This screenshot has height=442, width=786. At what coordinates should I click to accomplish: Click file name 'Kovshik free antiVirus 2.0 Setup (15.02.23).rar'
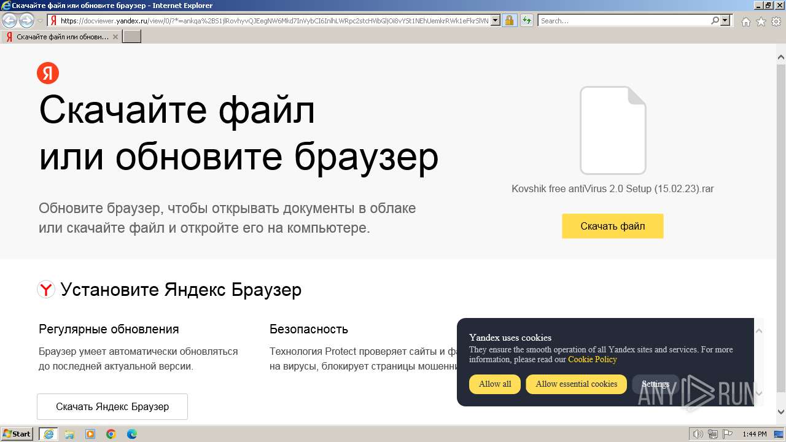(x=613, y=188)
